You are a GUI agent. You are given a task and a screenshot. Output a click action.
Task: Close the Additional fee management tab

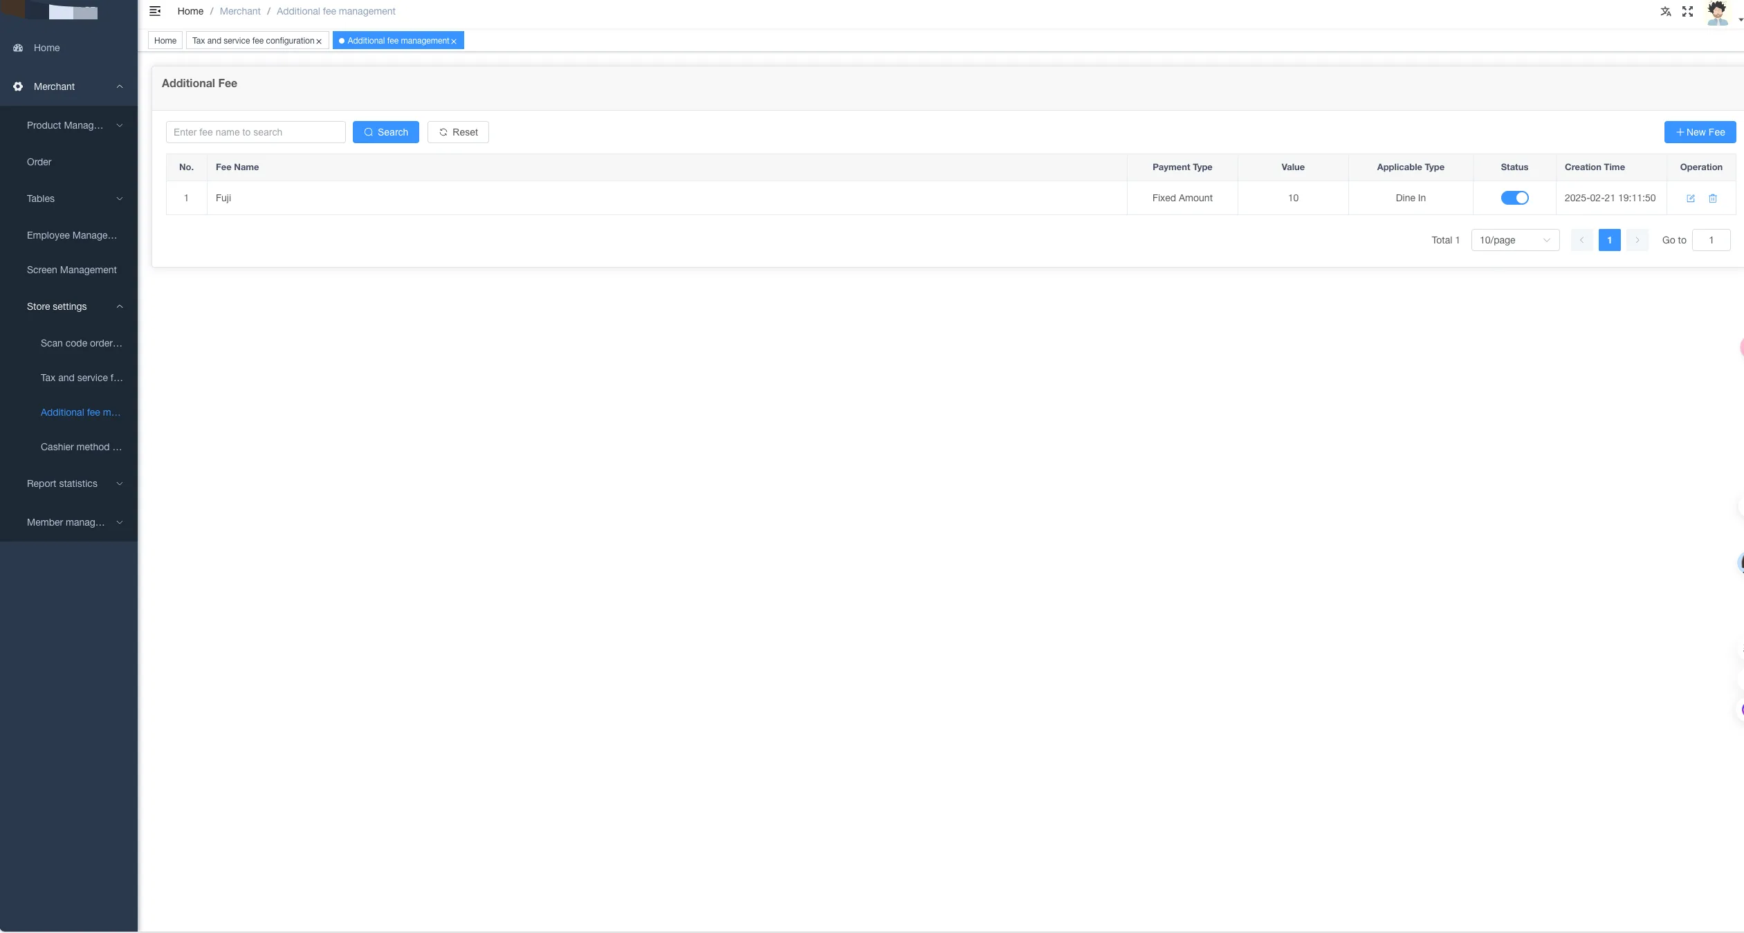454,41
